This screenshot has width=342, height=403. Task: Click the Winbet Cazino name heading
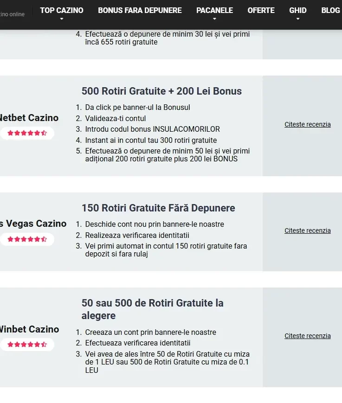point(29,329)
